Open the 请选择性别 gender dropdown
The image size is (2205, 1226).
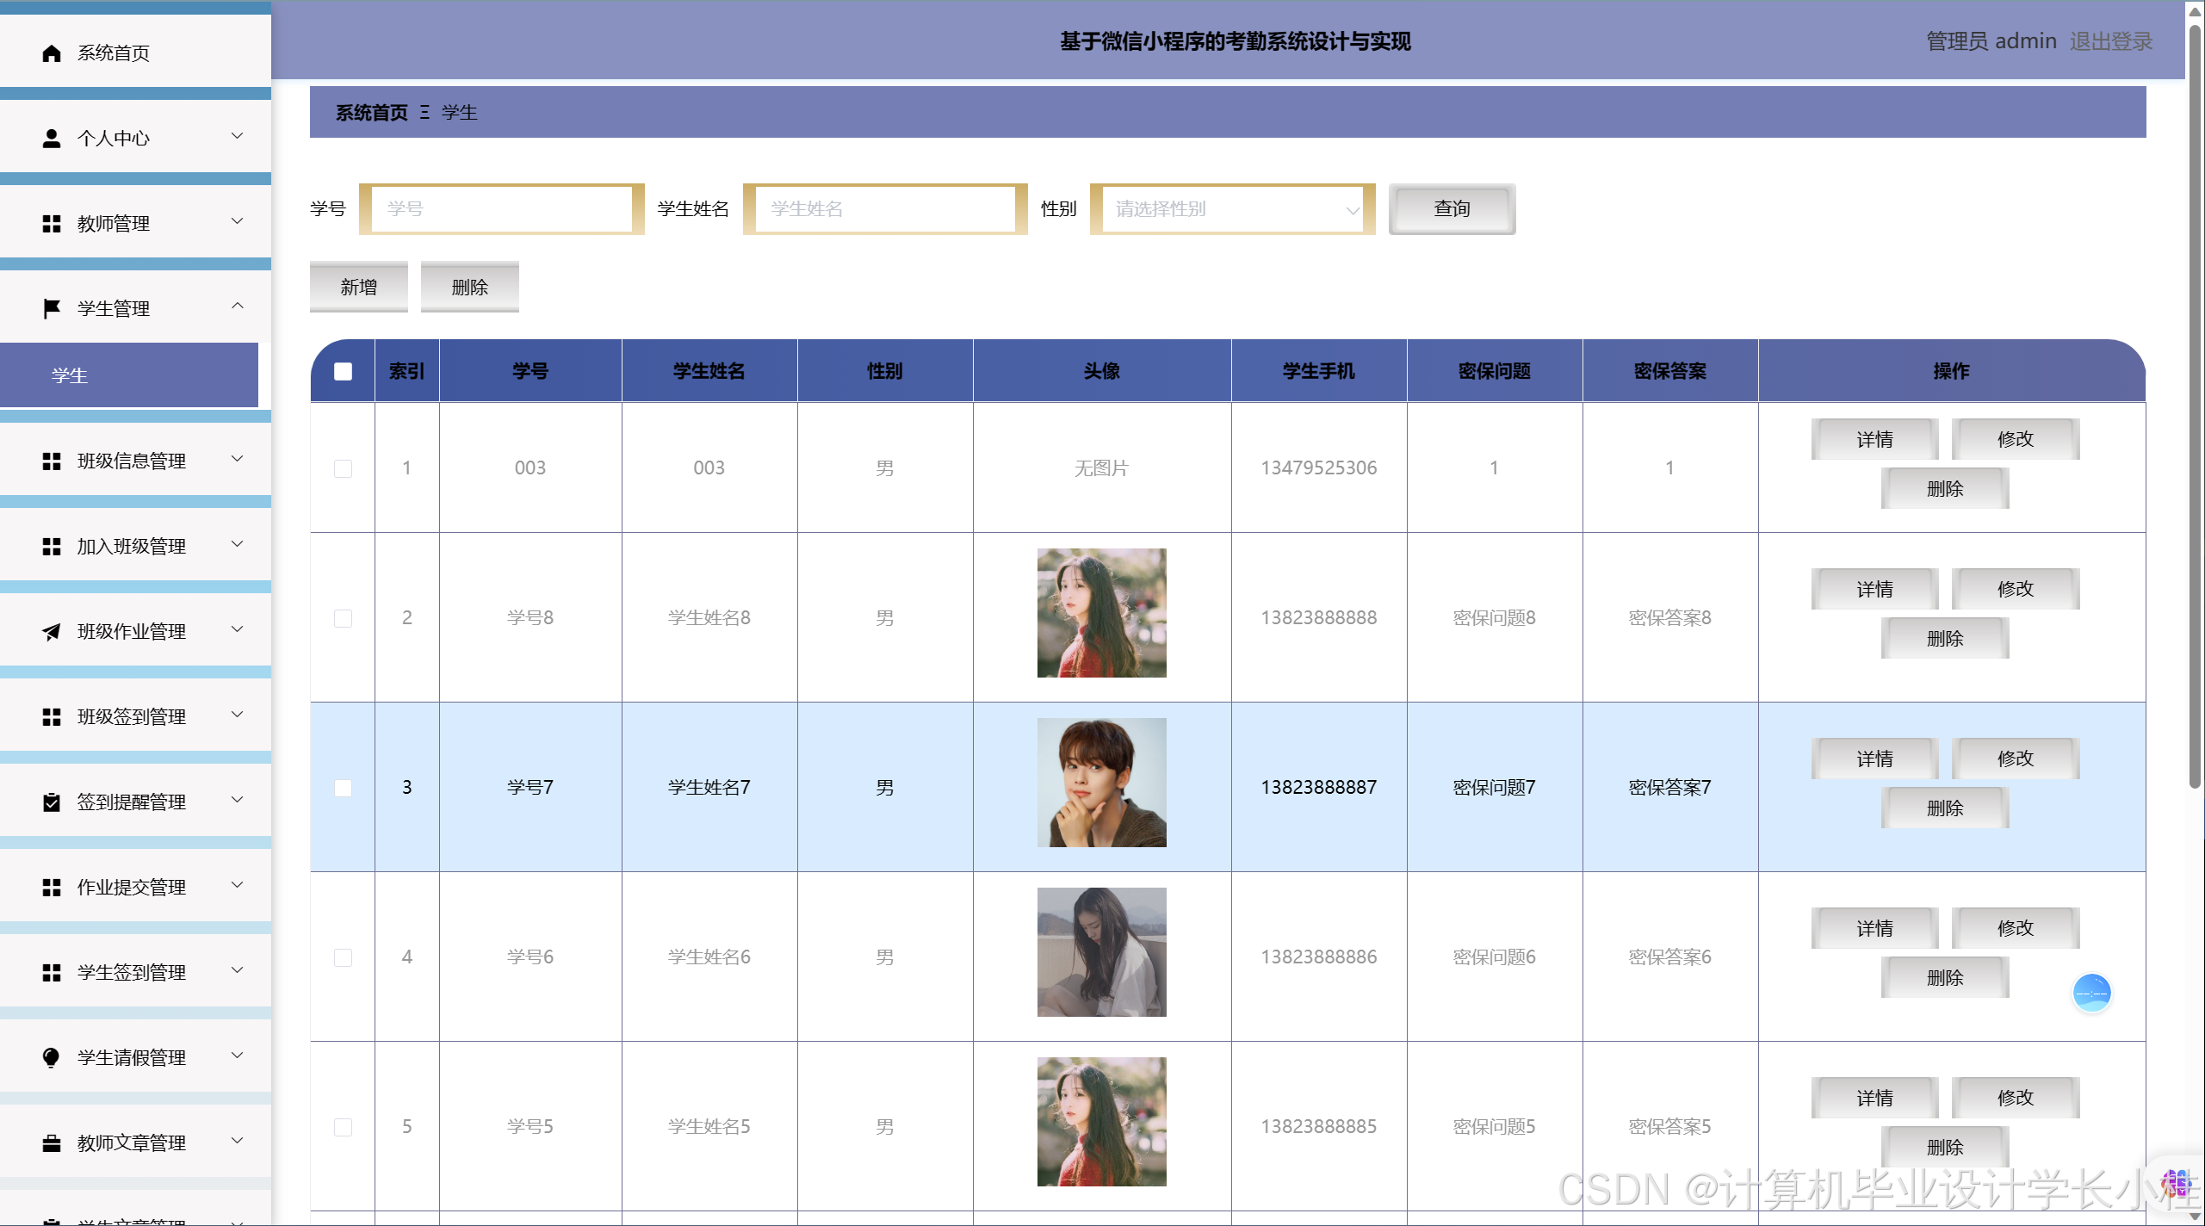click(1232, 209)
